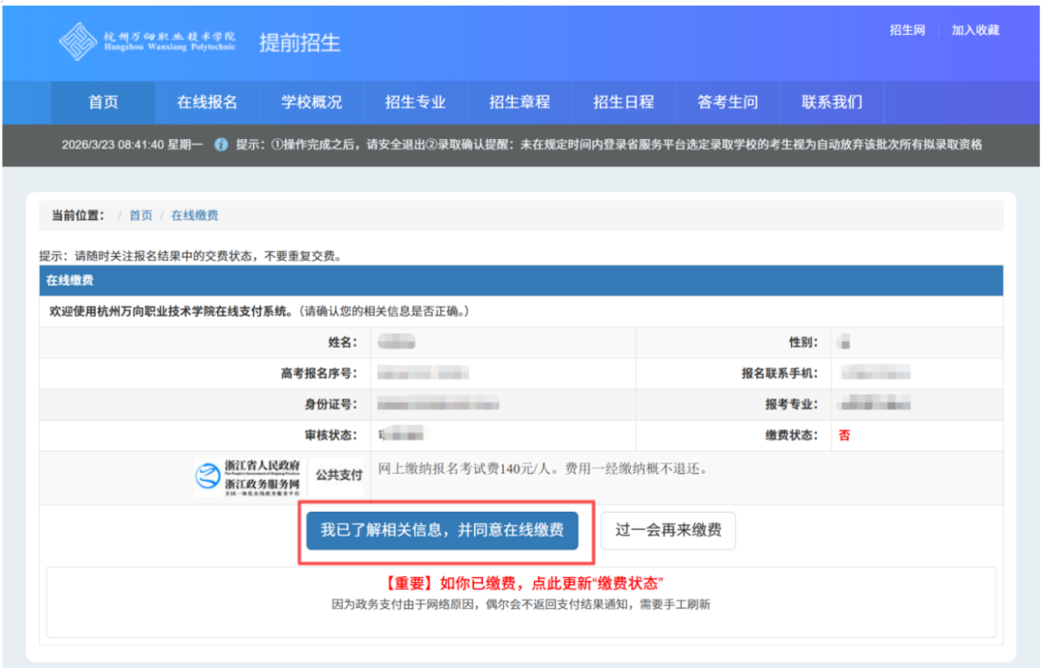
Task: Switch to the 招生日程 tab
Action: (623, 101)
